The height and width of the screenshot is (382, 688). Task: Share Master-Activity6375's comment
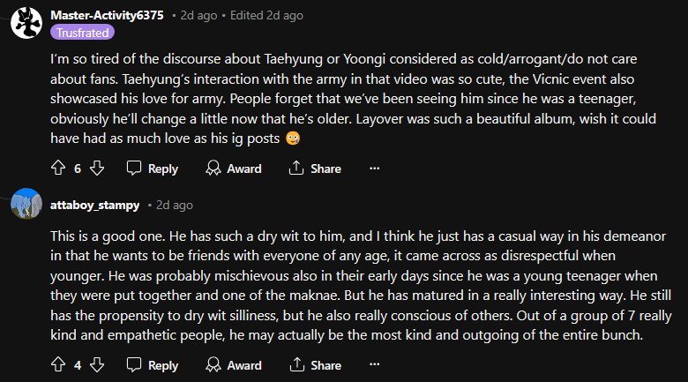pos(315,169)
